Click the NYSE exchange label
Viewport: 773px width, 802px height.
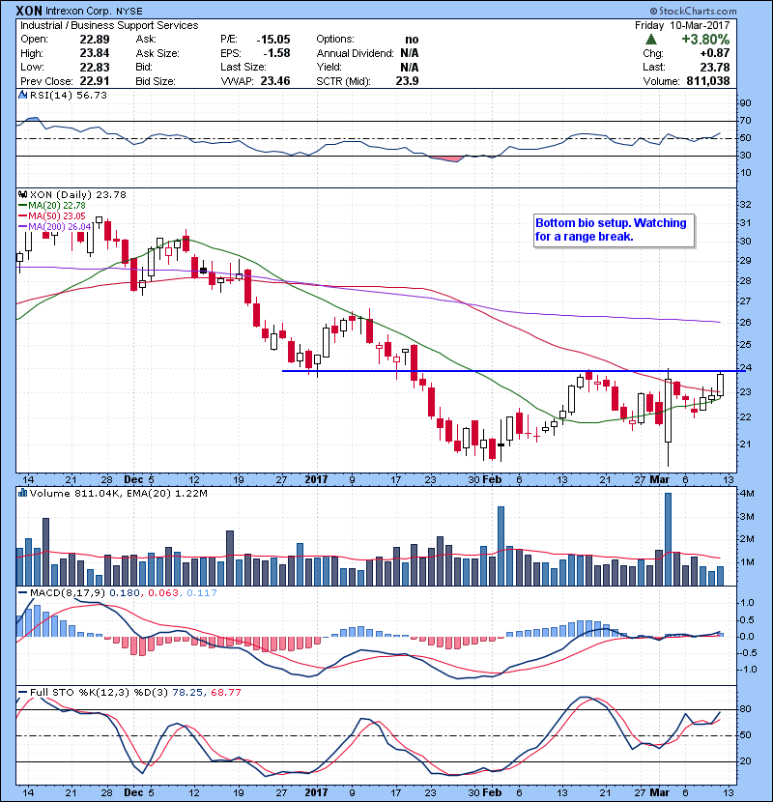[129, 12]
